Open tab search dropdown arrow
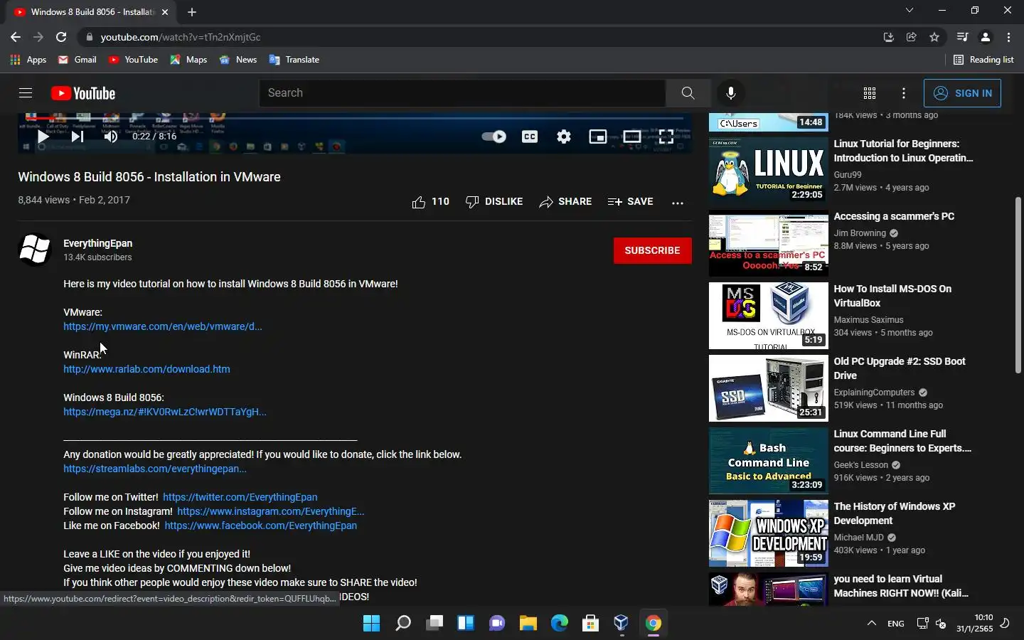1024x640 pixels. click(909, 11)
